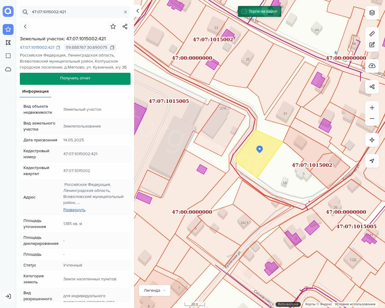This screenshot has width=385, height=308.
Task: Copy the coordinates 59.888767 30.690075
Action: pyautogui.click(x=112, y=48)
